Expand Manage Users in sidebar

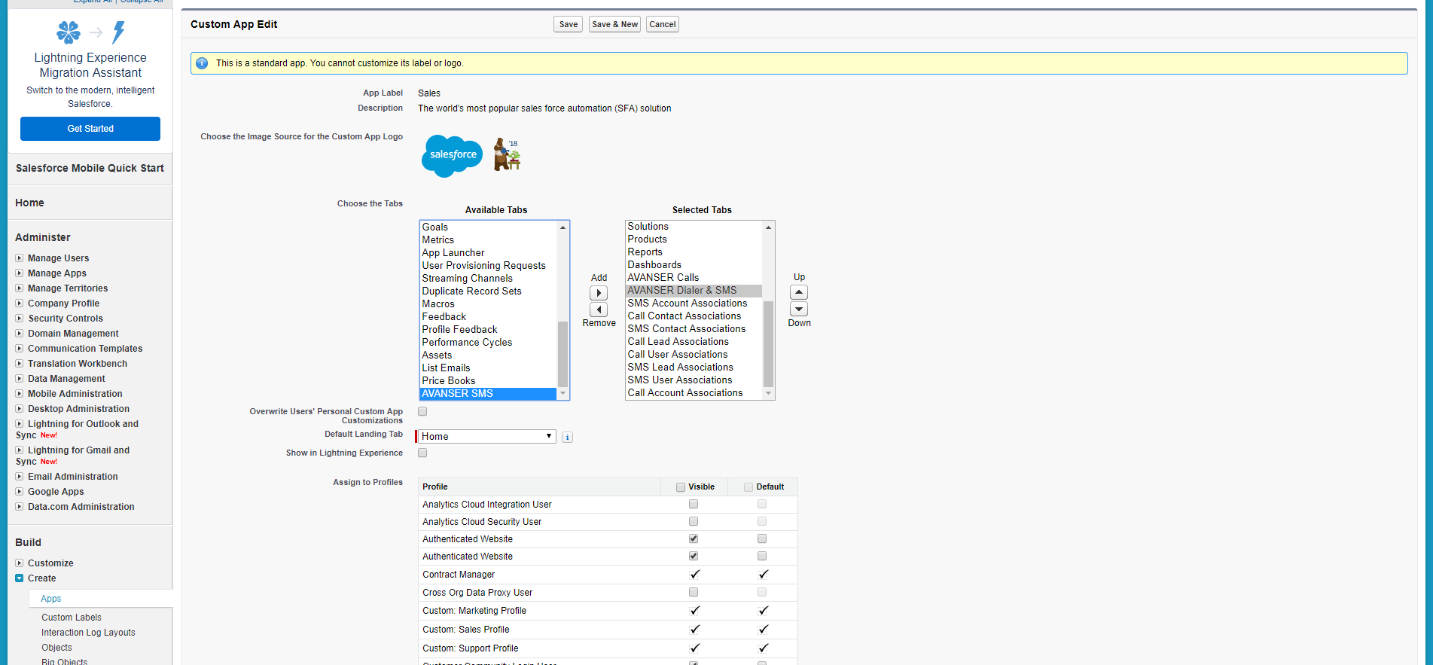click(x=20, y=258)
